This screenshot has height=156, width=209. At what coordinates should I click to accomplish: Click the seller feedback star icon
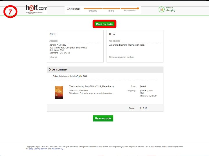[80, 76]
